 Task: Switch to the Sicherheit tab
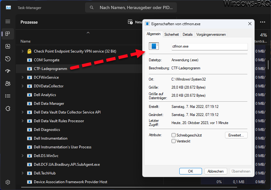[x=172, y=35]
